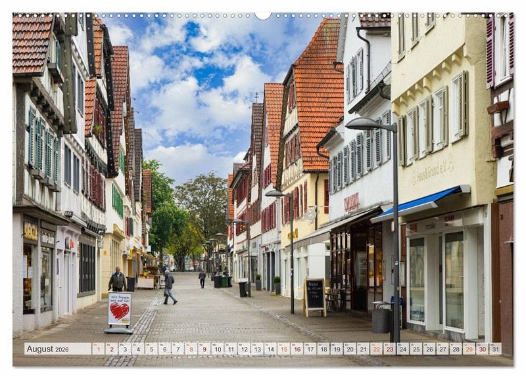The image size is (526, 379).
Task: Click the man standing behind heart sign
Action: click(x=118, y=280)
